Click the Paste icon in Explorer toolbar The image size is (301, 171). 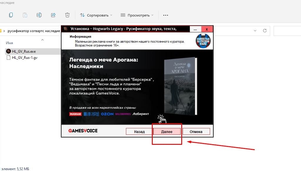(x=25, y=15)
